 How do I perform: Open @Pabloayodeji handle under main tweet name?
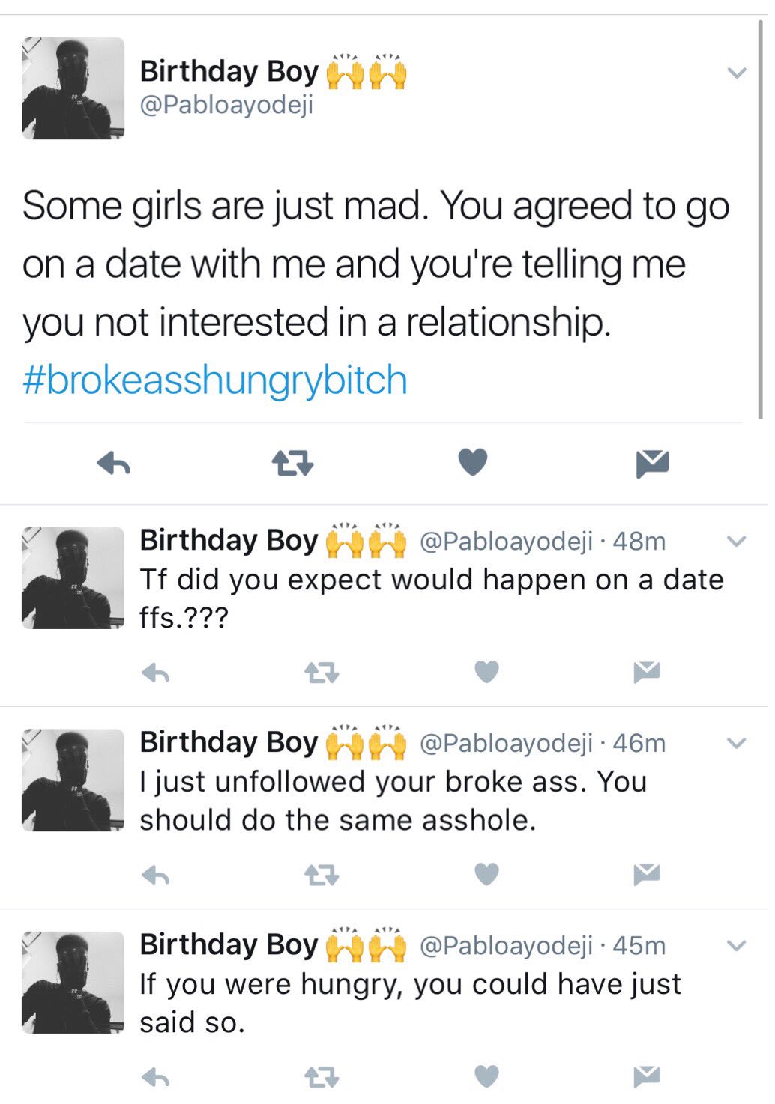(226, 105)
